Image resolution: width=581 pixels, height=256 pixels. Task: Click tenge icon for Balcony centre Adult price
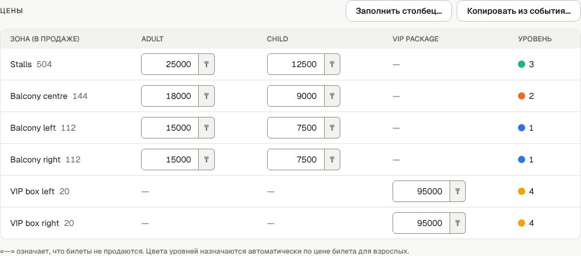point(206,96)
